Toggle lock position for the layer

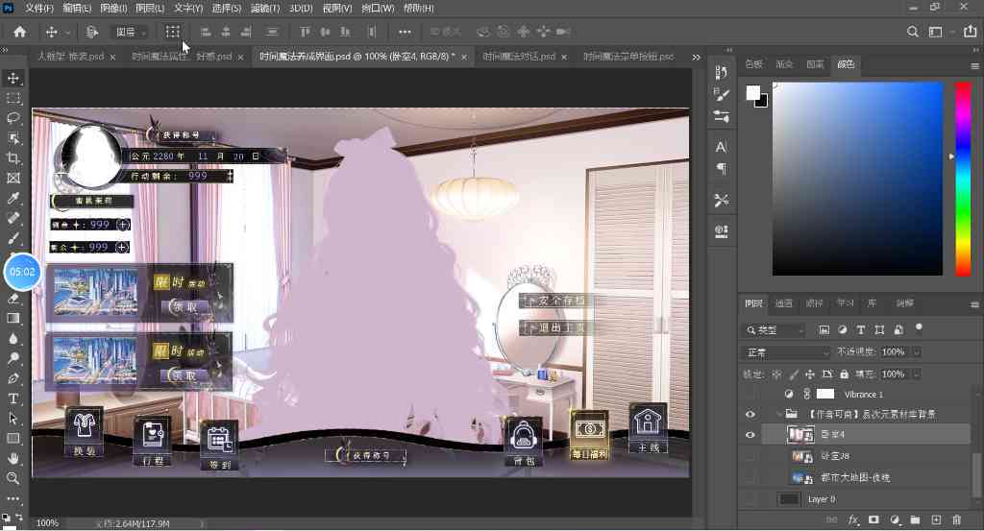click(810, 374)
